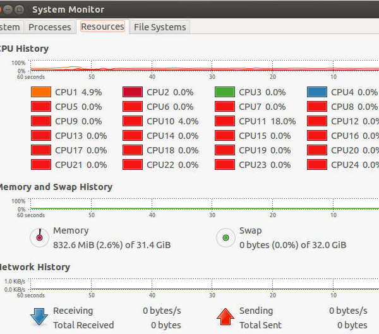Click the System Monitor window title
This screenshot has width=379, height=334.
coord(68,9)
